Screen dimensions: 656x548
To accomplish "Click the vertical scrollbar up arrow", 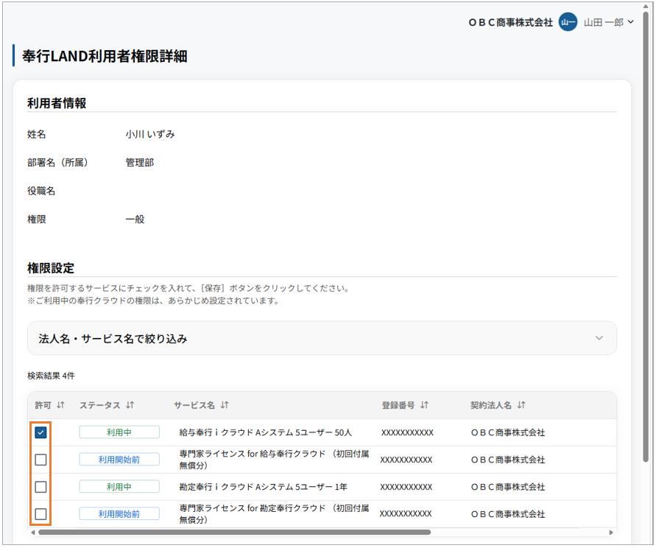I will tap(646, 7).
